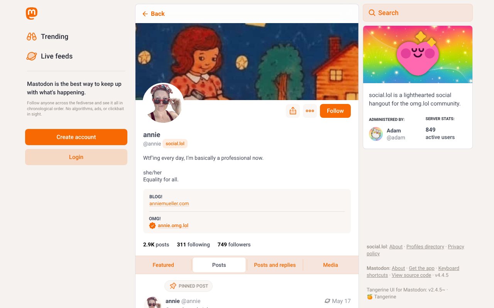Screen dimensions: 494x308
Task: Open the Media tab
Action: [x=330, y=265]
